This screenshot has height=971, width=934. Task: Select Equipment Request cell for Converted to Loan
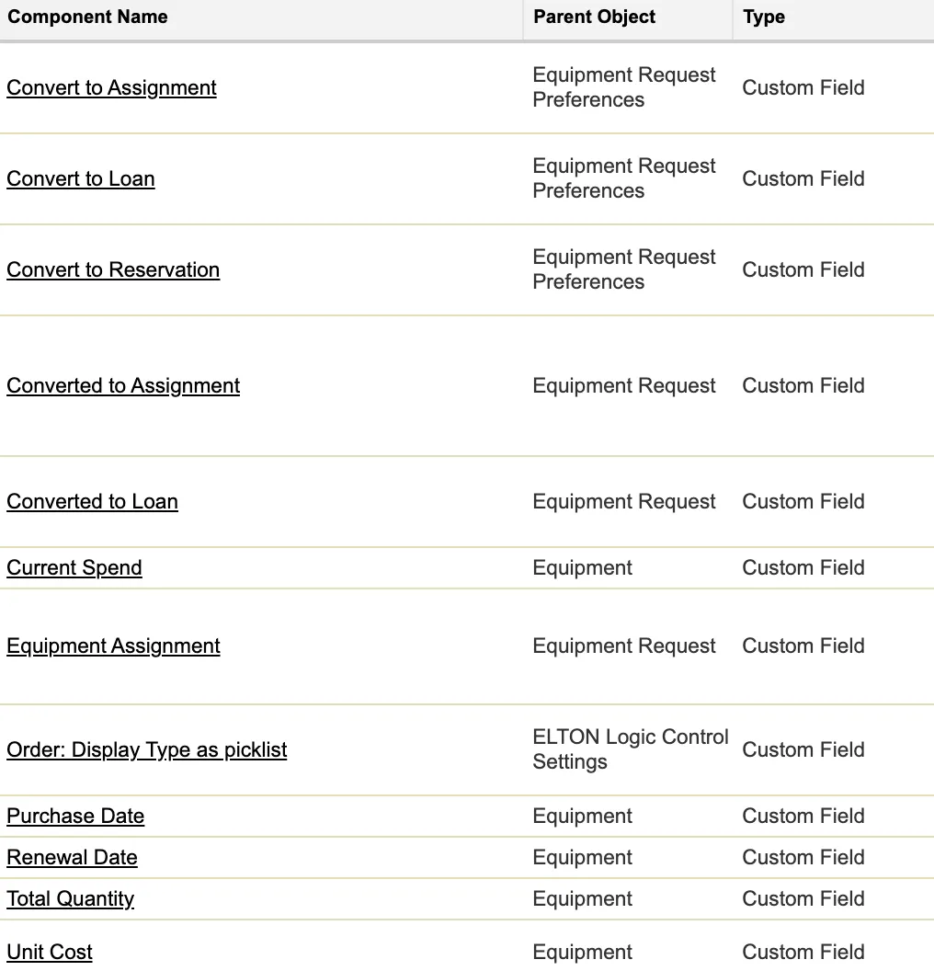tap(624, 502)
